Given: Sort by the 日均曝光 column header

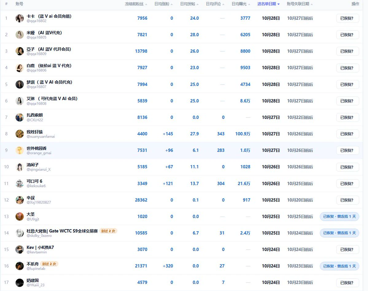Looking at the screenshot, I should click(x=241, y=4).
